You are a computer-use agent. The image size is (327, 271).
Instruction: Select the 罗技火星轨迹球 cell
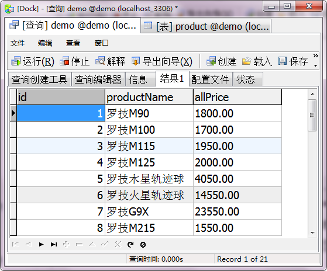(x=149, y=195)
